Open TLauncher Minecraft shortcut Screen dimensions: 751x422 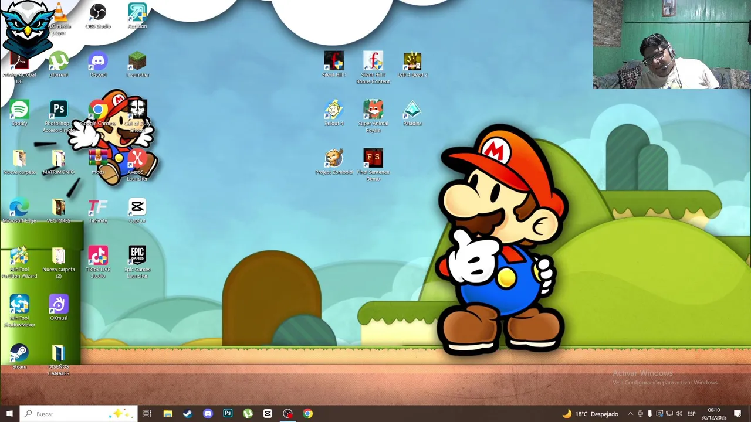tap(137, 64)
